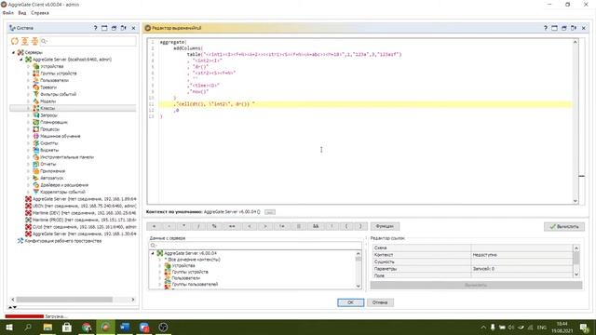Click the Отчеты icon in the tree
The width and height of the screenshot is (596, 335).
[36, 164]
